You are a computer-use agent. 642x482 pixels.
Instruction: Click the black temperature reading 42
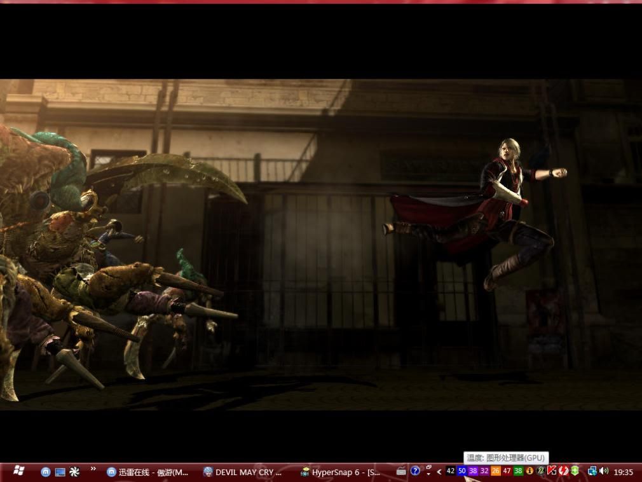pos(451,471)
